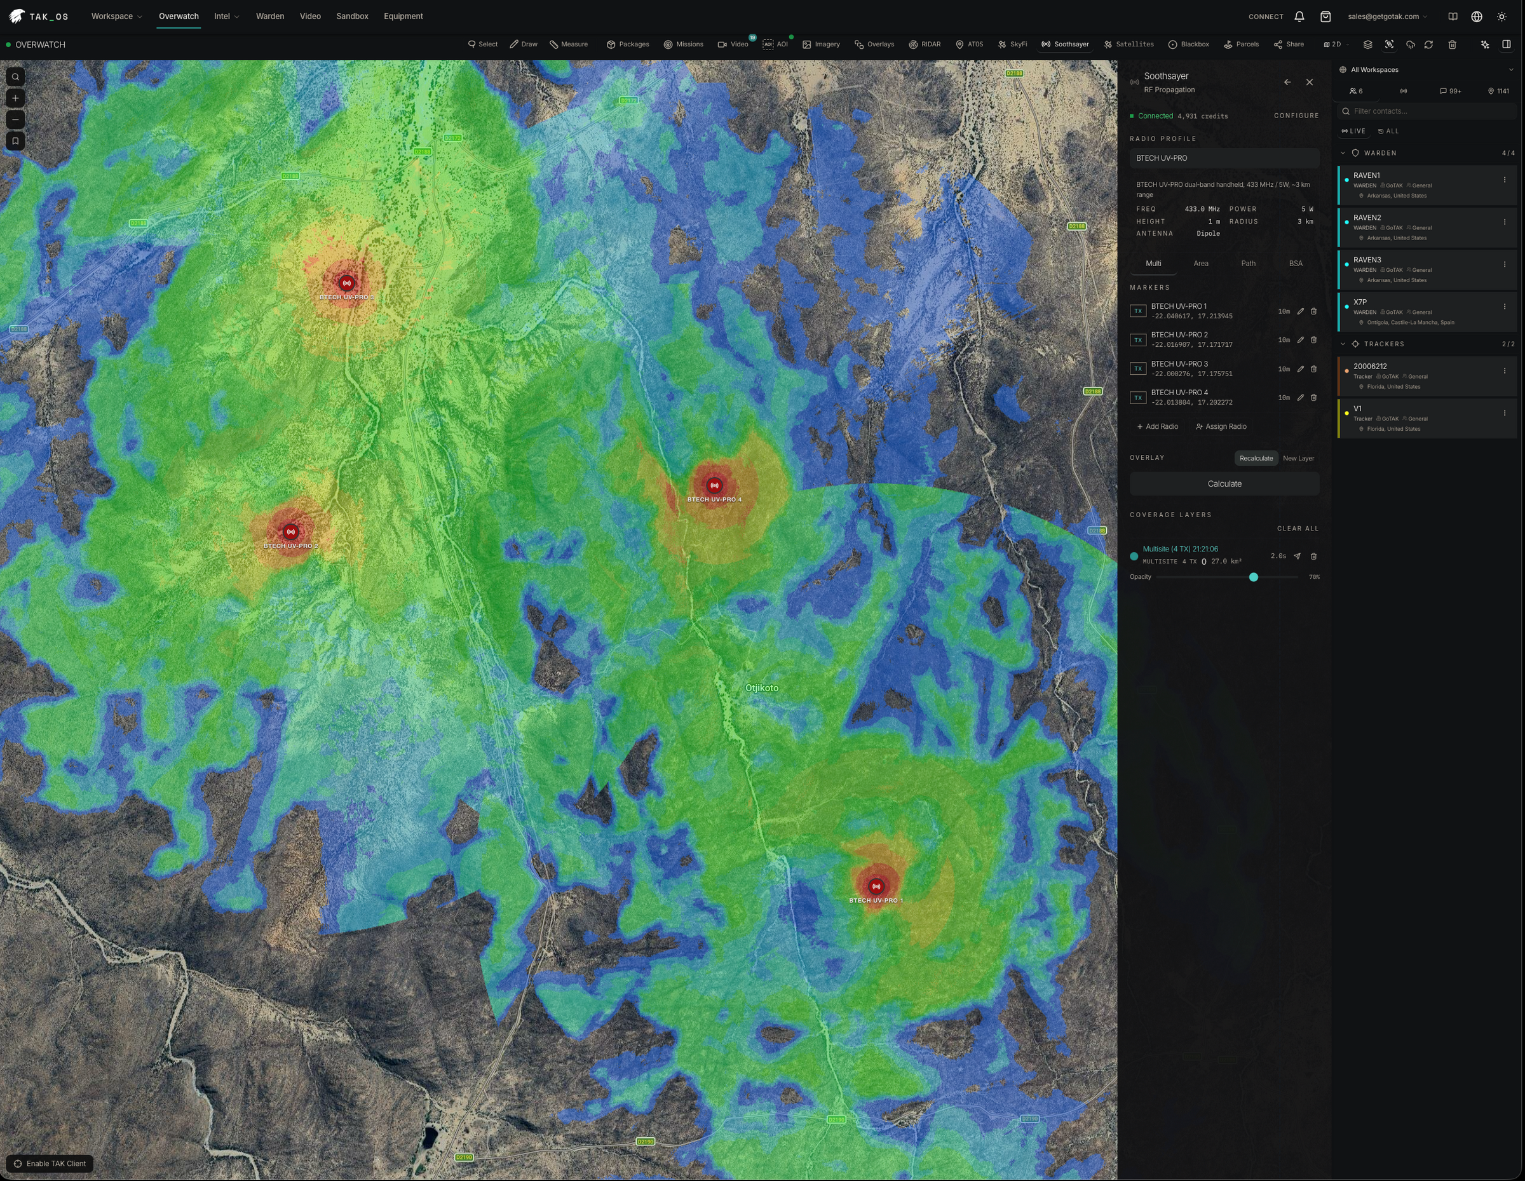Click the scan-frame focus icon in toolbar
1525x1181 pixels.
[1390, 44]
